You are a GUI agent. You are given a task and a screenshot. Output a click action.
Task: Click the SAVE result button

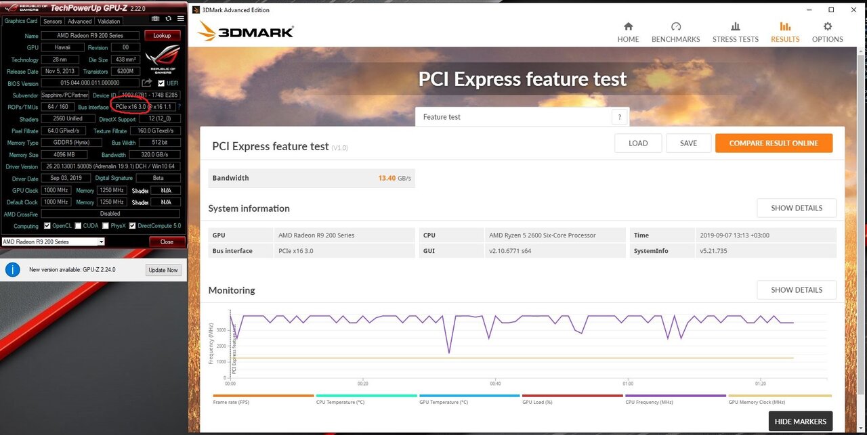[688, 143]
